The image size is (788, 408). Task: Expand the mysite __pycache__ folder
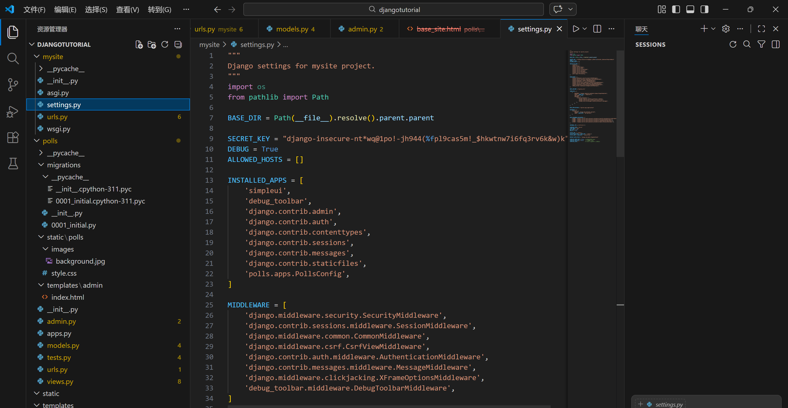pos(65,69)
